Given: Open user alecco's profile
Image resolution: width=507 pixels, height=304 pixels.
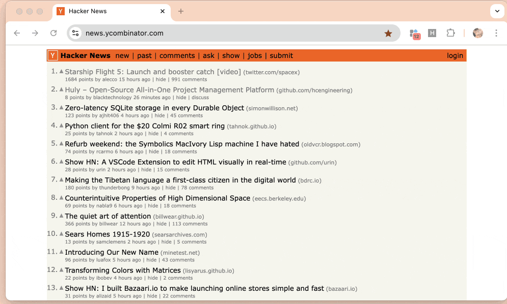Looking at the screenshot, I should (x=110, y=79).
